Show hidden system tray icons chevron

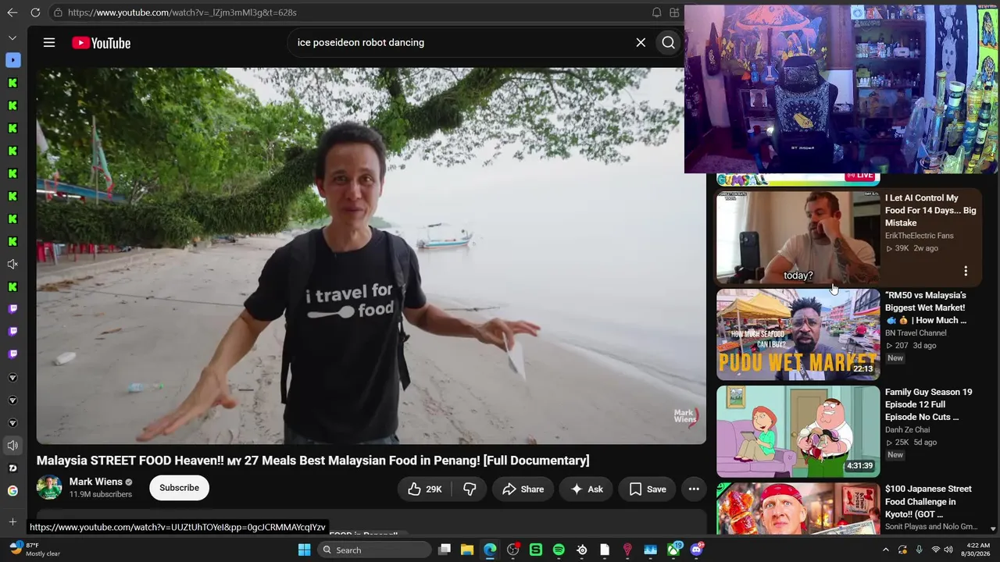coord(885,550)
